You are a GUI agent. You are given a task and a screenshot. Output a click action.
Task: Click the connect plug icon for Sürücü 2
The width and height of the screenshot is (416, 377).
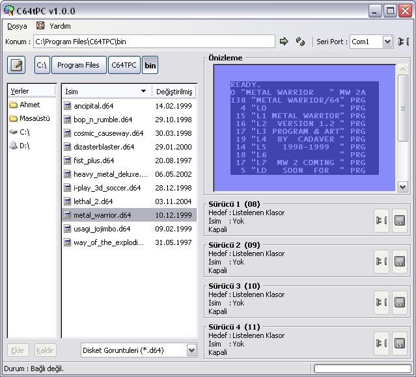[x=381, y=262]
